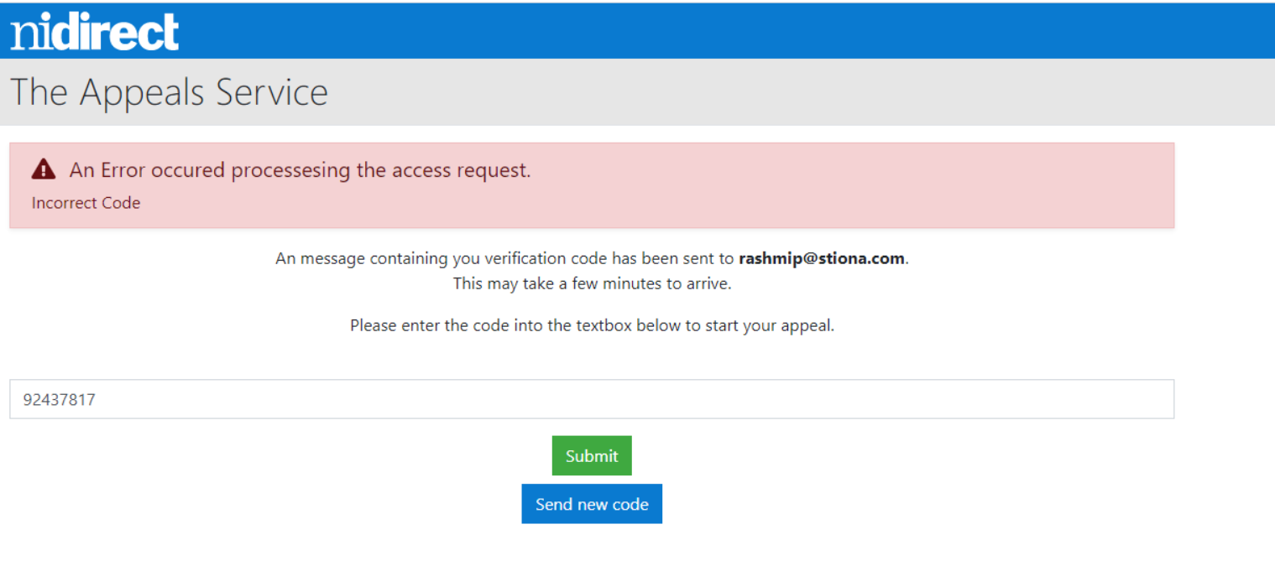
Task: Click the 'An Error occured' alert heading
Action: (300, 170)
